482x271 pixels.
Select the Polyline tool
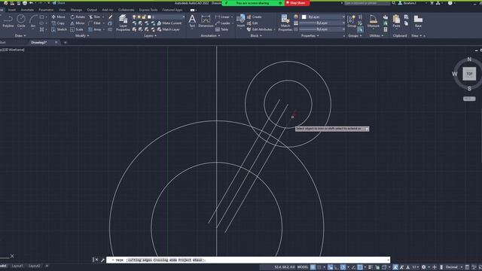[x=8, y=21]
